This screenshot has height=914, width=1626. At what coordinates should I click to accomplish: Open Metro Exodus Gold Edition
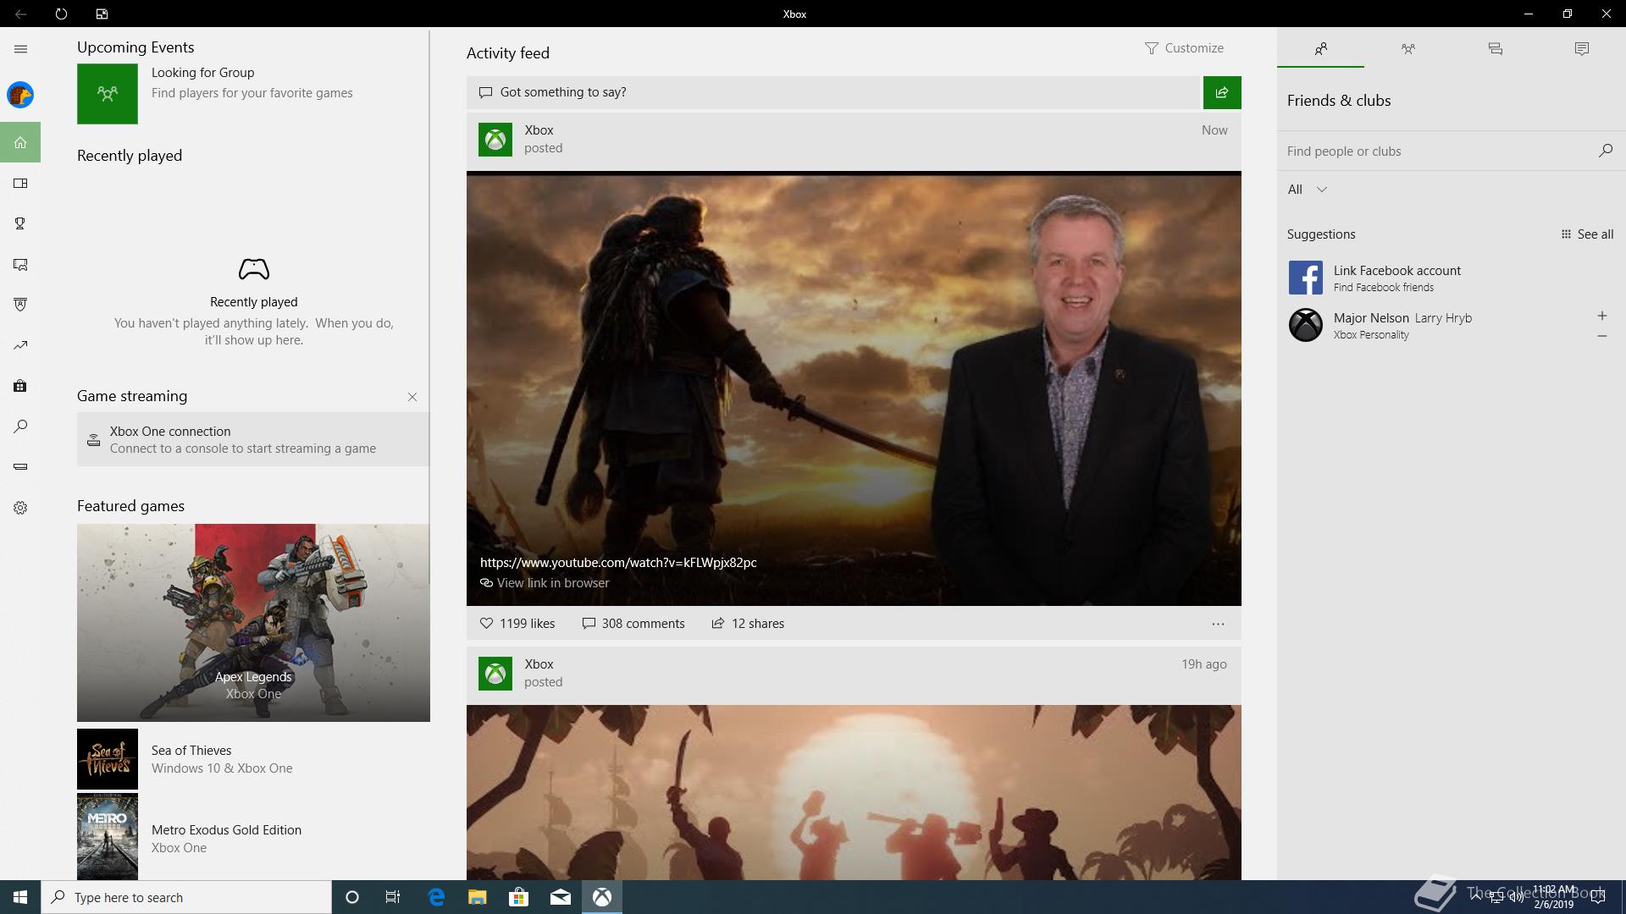(252, 837)
